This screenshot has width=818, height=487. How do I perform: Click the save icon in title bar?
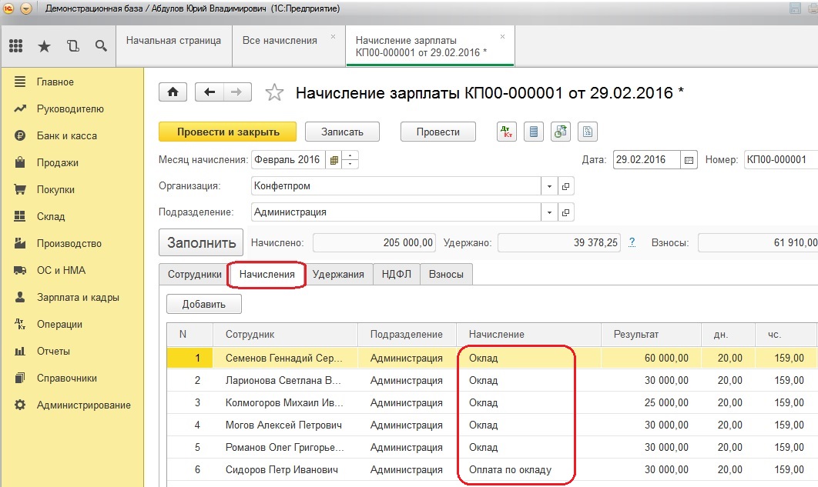[795, 8]
